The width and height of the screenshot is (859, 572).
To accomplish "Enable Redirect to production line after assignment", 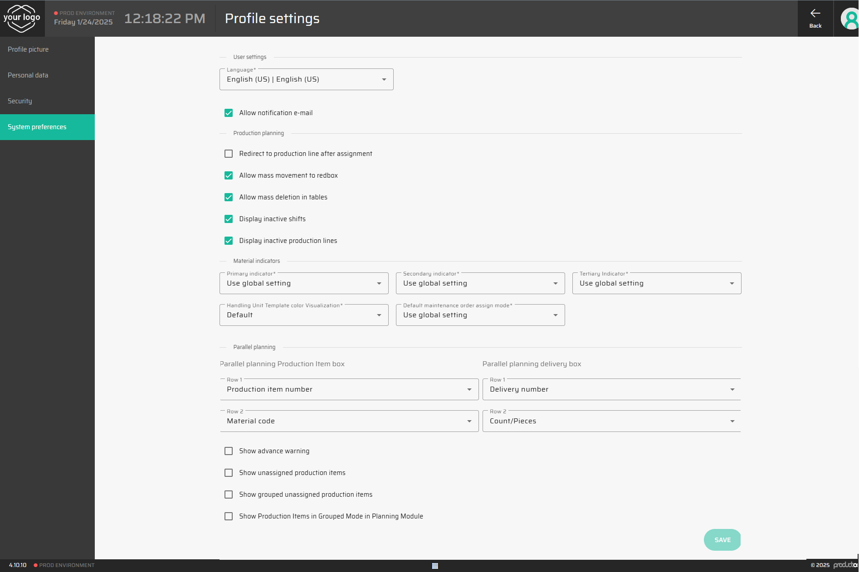I will pyautogui.click(x=229, y=154).
